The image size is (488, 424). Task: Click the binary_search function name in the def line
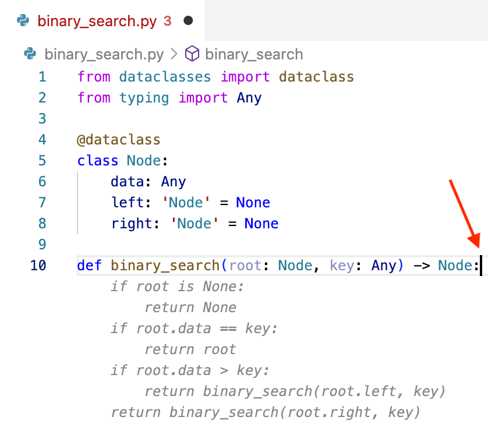tap(165, 266)
